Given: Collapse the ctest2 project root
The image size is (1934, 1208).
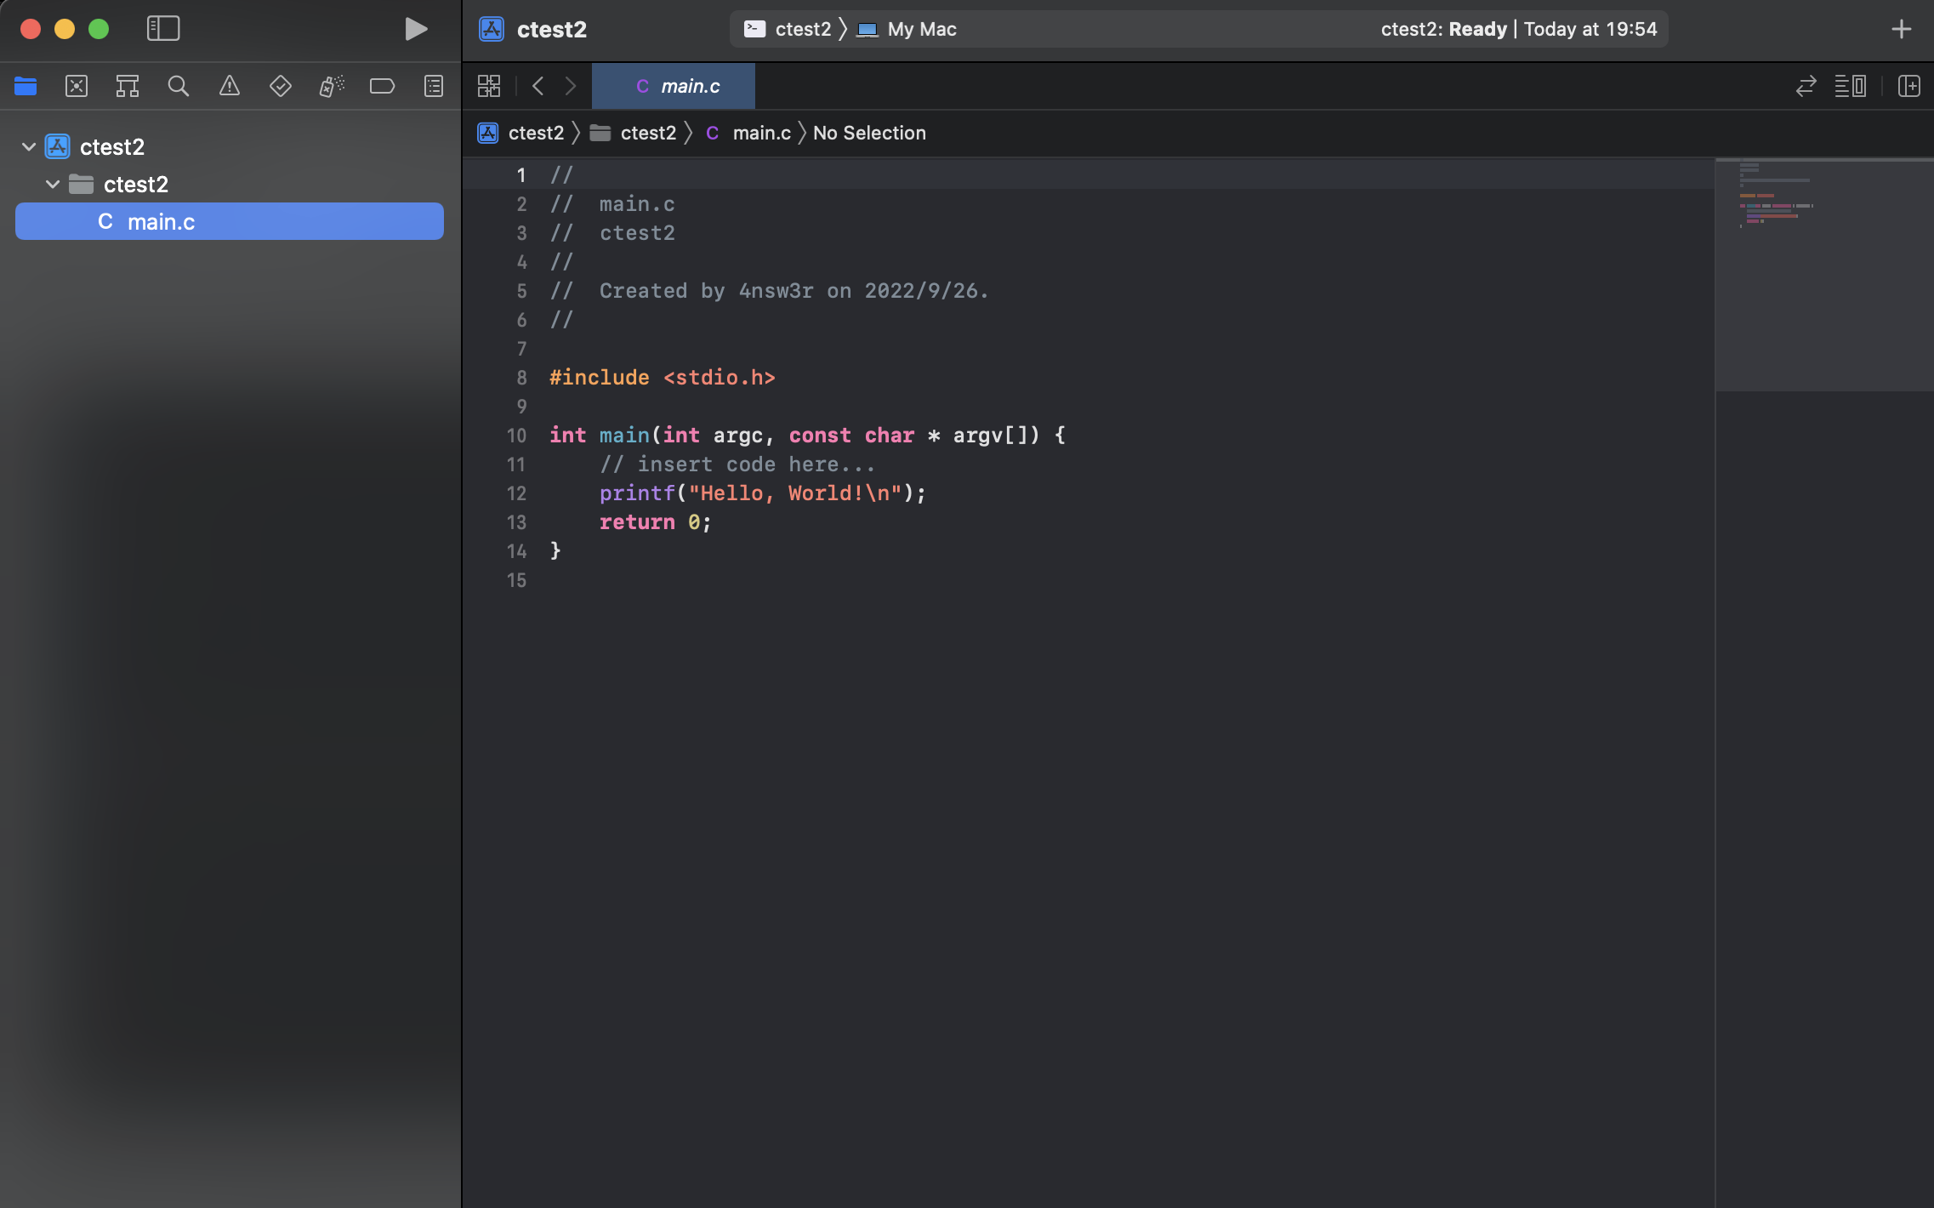Looking at the screenshot, I should click(29, 147).
